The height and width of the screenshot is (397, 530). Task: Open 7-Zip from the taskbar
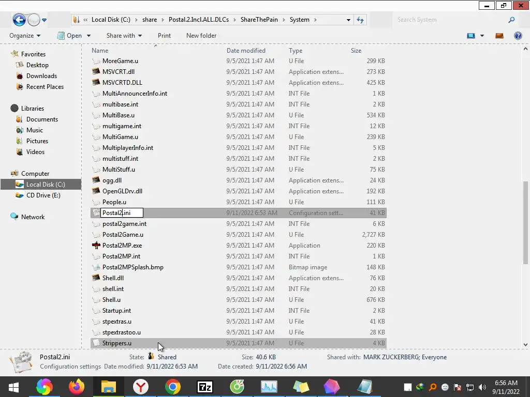(205, 387)
